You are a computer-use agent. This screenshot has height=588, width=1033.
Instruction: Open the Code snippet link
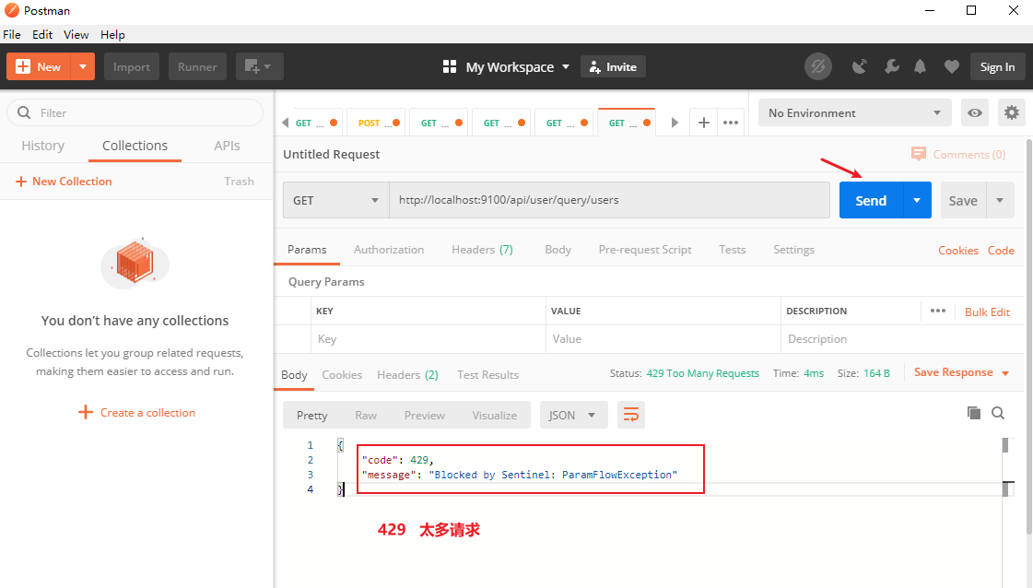click(x=1001, y=250)
